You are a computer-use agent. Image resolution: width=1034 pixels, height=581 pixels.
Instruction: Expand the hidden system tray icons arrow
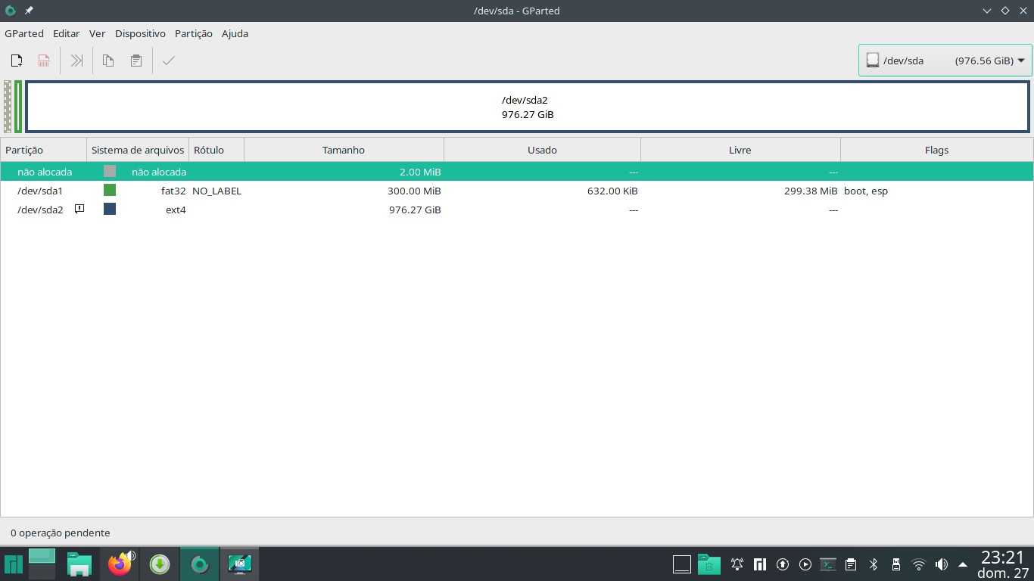963,564
